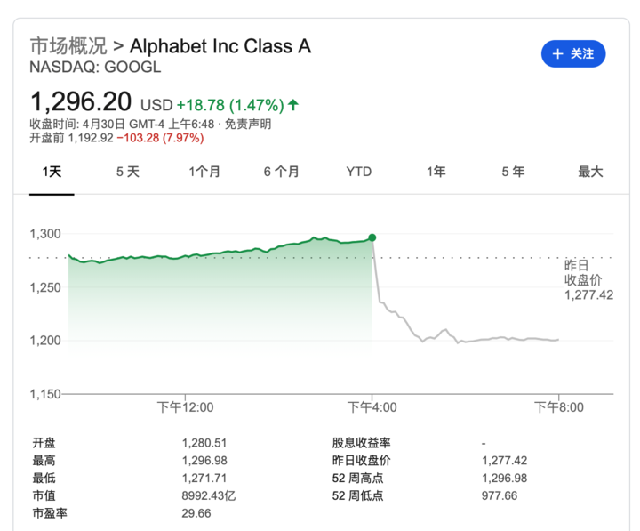640x531 pixels.
Task: Click the plus icon in 关注 button
Action: (x=557, y=53)
